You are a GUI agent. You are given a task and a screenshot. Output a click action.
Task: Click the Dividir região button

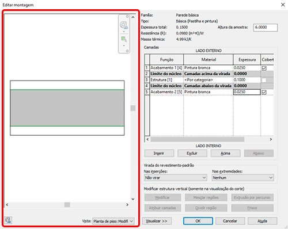206,208
